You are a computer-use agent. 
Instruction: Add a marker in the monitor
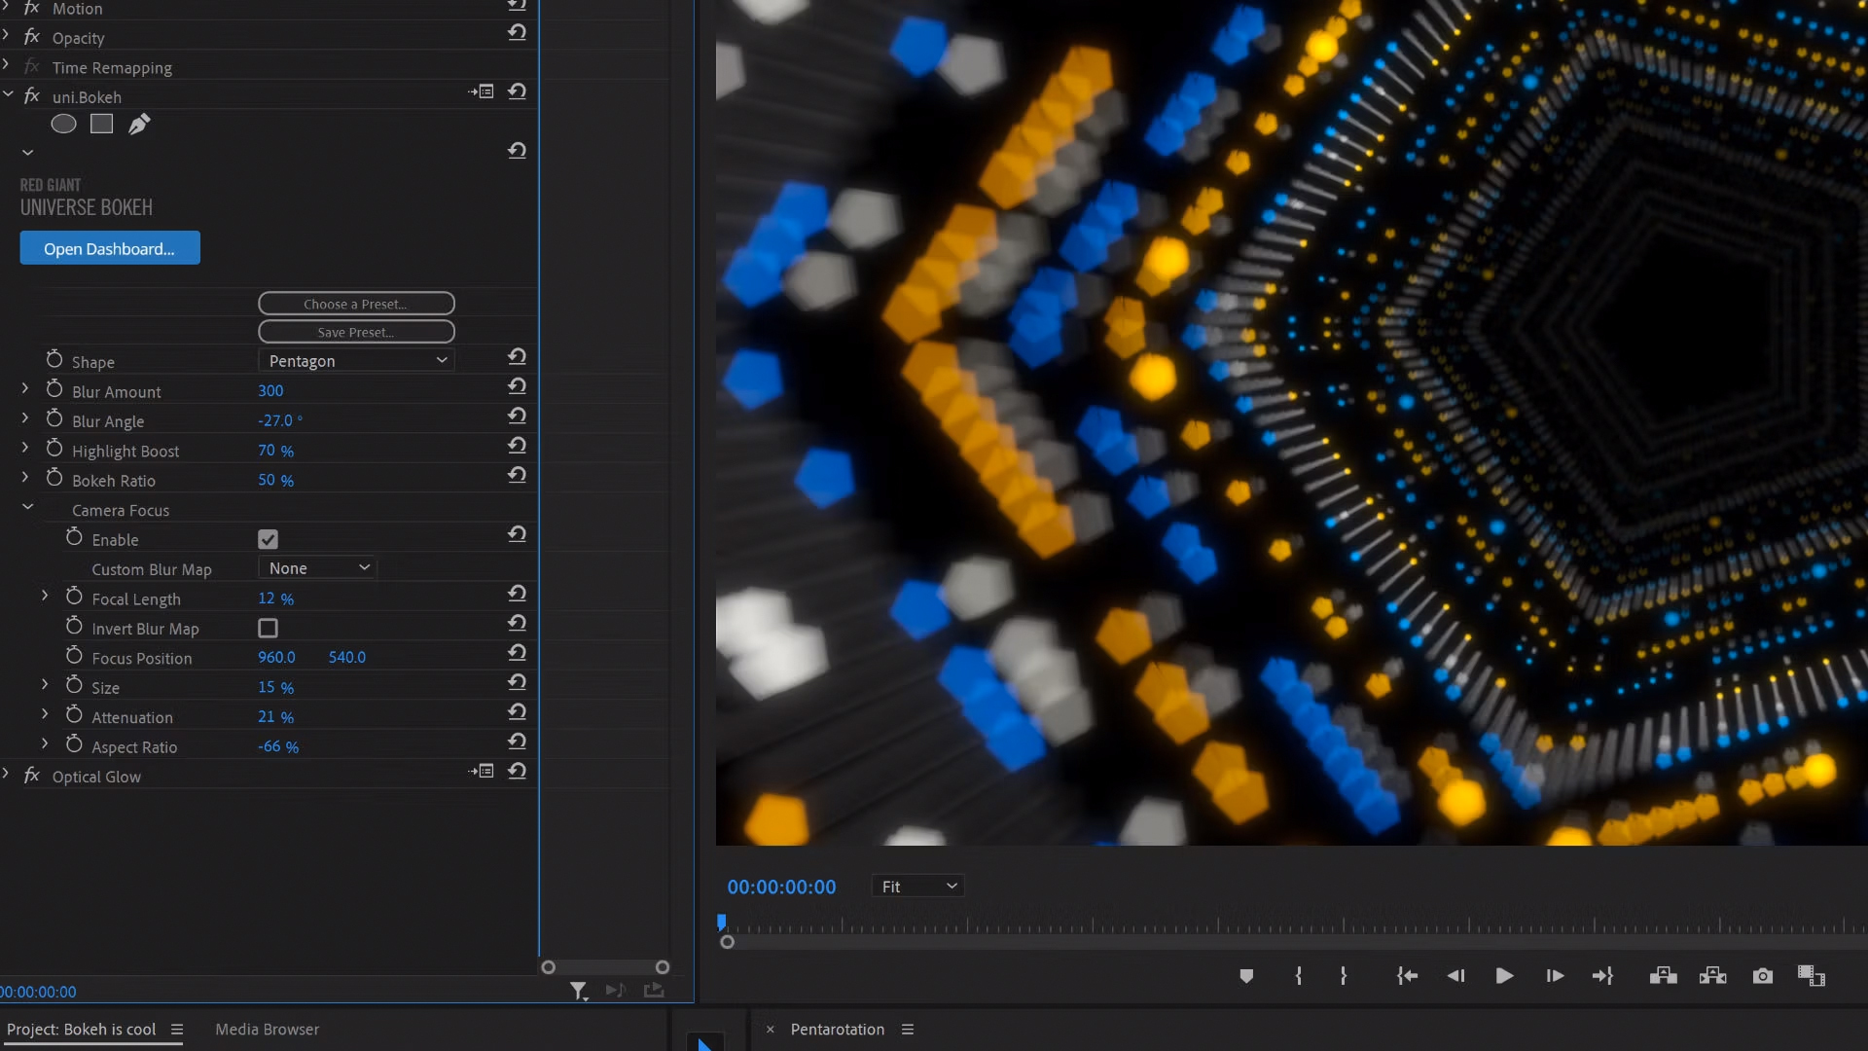[1246, 976]
